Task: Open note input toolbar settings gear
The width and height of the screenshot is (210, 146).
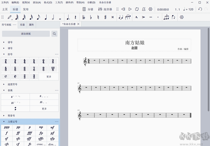Action: 182,17
